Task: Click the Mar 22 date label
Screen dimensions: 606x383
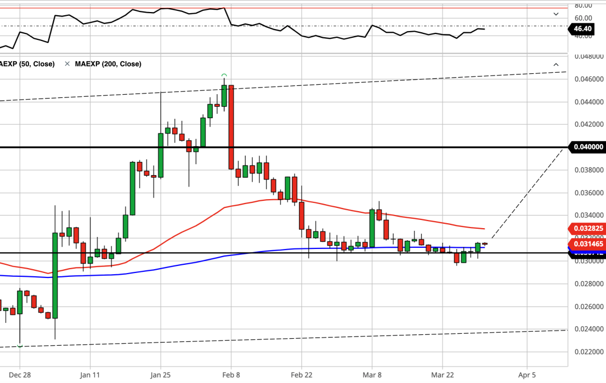Action: point(443,375)
